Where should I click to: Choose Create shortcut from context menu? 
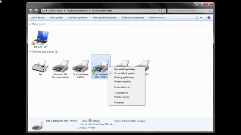(x=127, y=87)
